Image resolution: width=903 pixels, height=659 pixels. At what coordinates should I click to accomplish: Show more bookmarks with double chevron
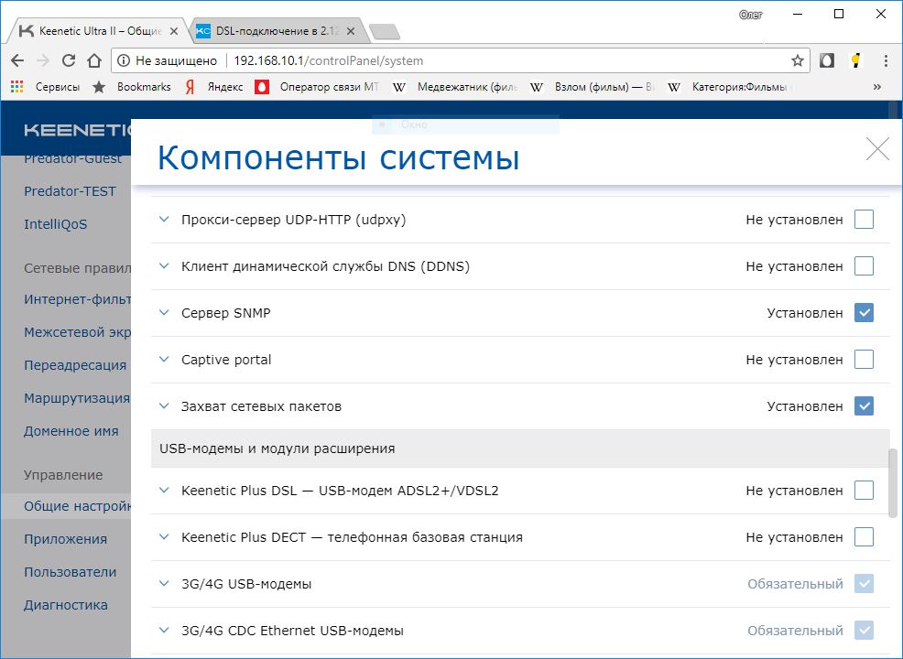pos(877,87)
